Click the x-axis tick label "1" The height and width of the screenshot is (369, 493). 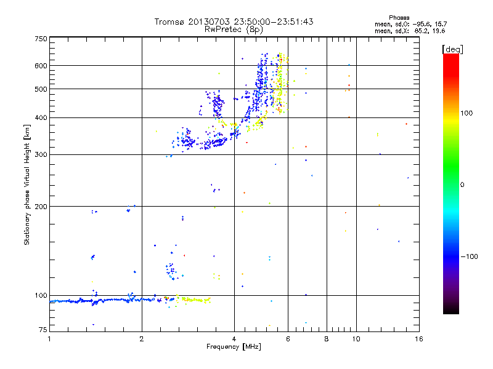coord(49,339)
